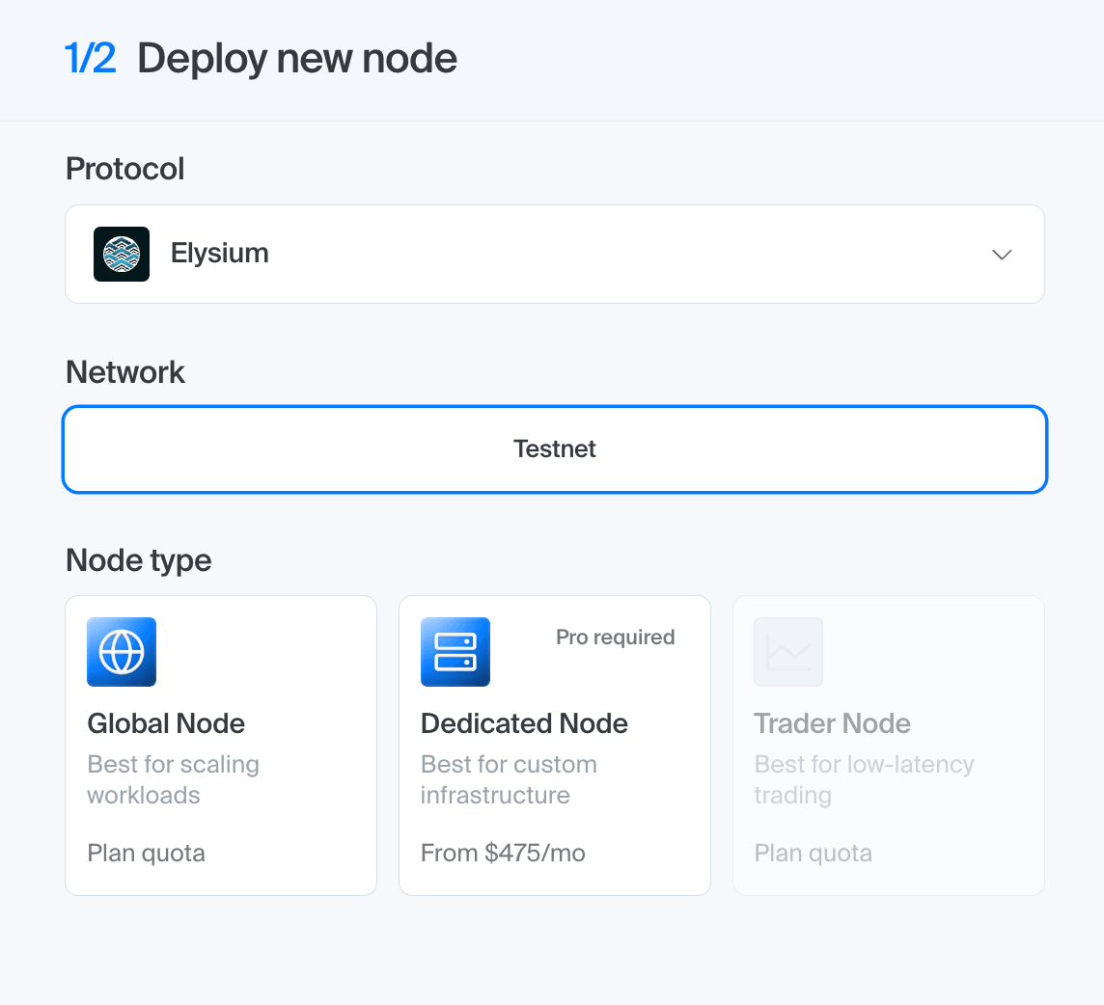Click 'Best for low-latency trading' description

point(864,779)
